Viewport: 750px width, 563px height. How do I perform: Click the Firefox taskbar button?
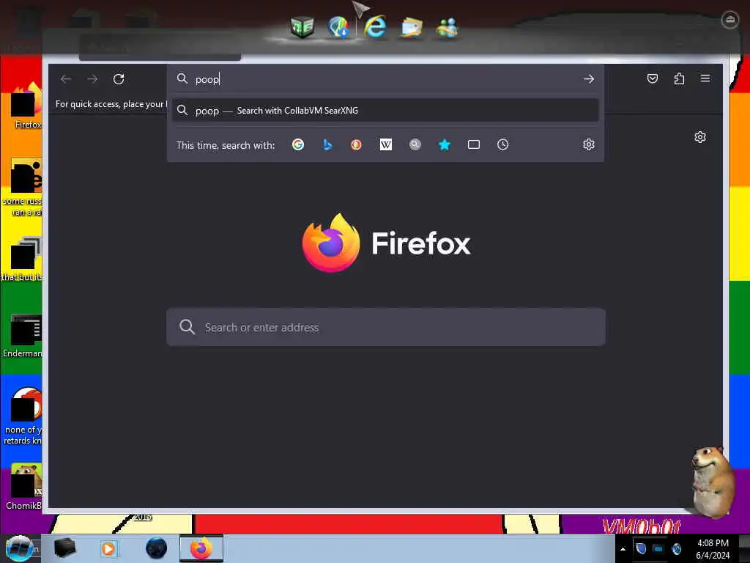201,548
